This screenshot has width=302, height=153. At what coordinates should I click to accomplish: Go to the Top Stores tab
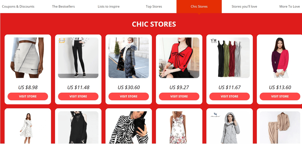click(154, 7)
